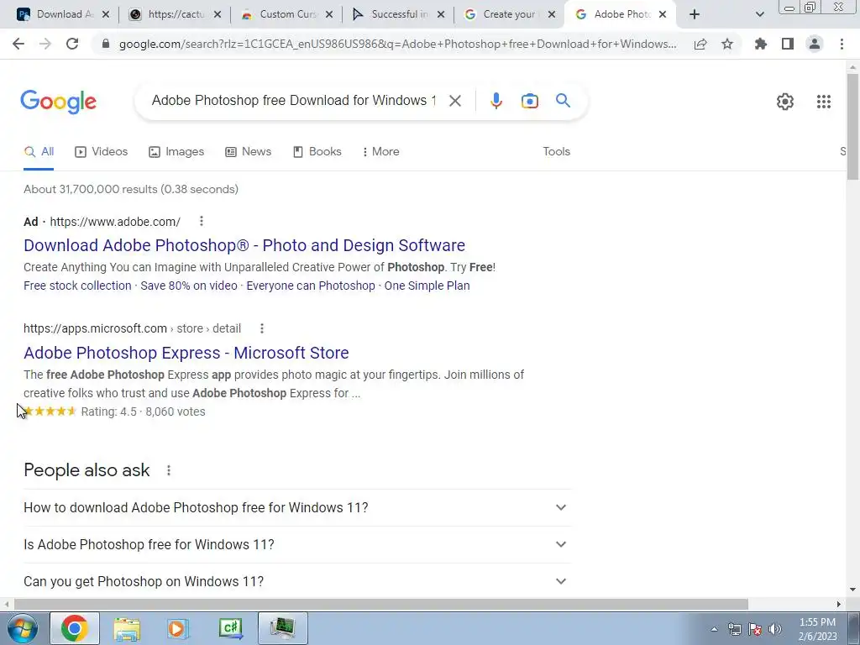Open 'Everyone can Photoshop' sitelink

[311, 286]
